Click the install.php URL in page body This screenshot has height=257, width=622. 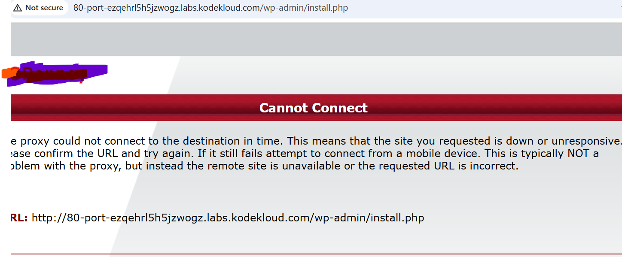point(228,218)
